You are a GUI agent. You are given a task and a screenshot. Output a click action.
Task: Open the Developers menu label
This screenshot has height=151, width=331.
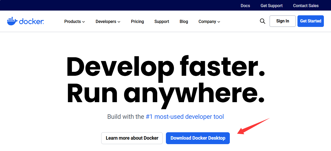coord(106,22)
